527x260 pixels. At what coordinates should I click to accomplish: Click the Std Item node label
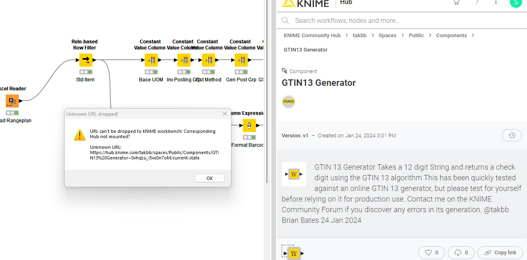[85, 80]
